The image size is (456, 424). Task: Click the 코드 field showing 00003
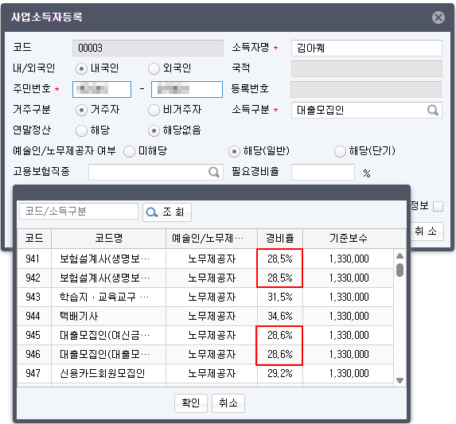(148, 48)
